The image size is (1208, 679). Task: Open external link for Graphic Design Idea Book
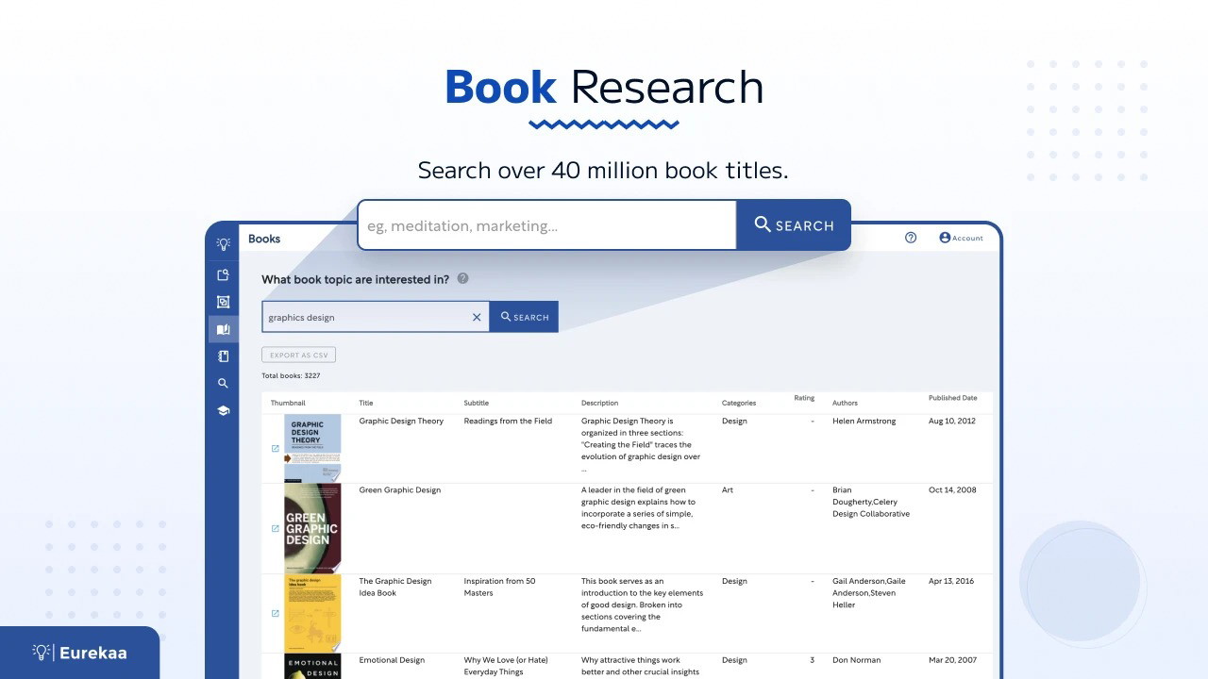(276, 614)
